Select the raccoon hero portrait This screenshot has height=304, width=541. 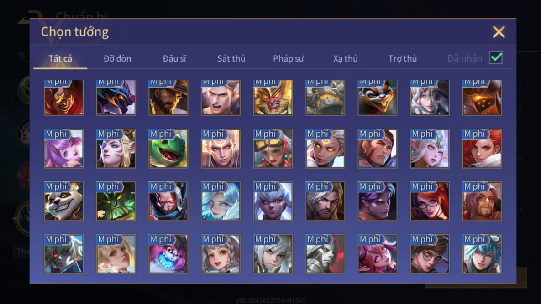coord(378,98)
